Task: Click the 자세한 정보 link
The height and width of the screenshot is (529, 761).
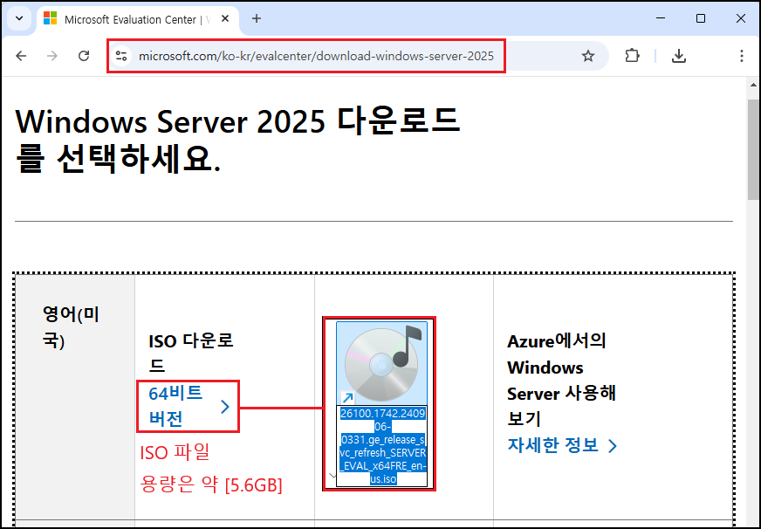Action: 562,445
